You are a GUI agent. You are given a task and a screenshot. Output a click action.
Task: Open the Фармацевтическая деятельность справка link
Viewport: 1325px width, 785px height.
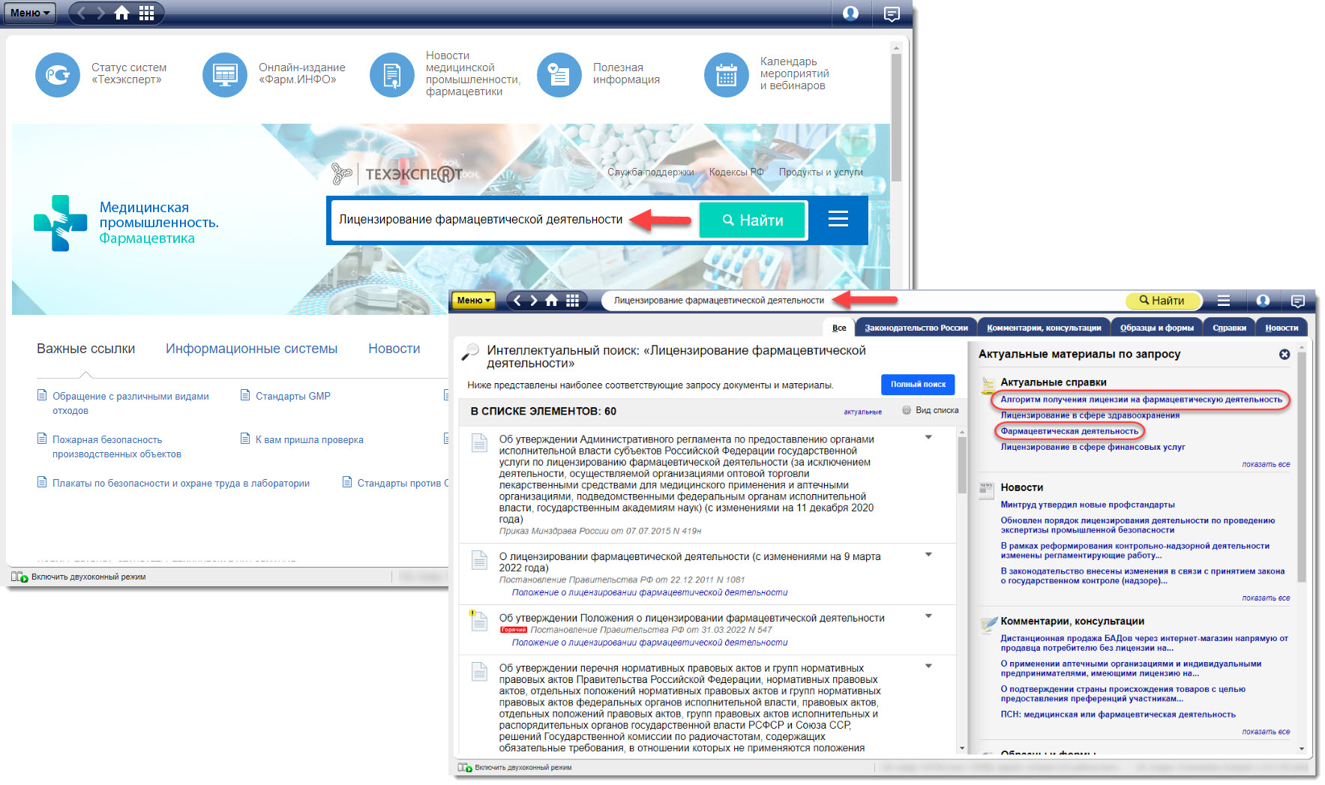click(x=1069, y=431)
